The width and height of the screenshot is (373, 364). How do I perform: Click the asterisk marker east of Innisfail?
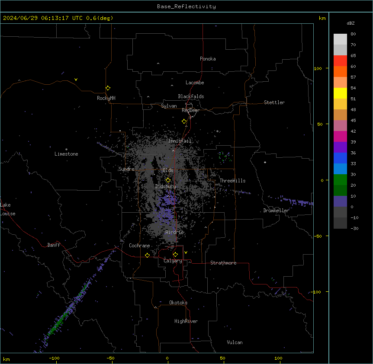[x=217, y=131]
